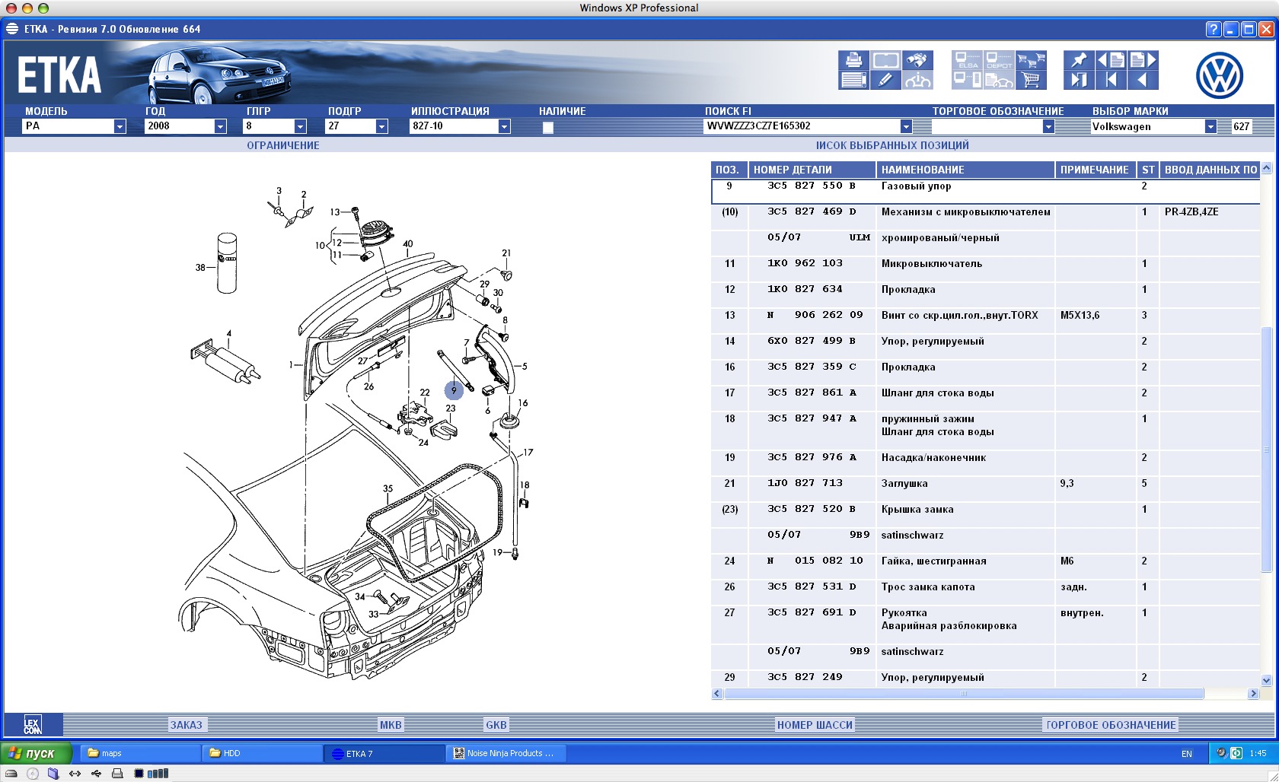Click the MKB button in bottom bar
Screen dimensions: 1279x782
tap(391, 725)
